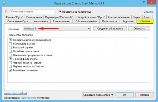Enable 'Черные кнопки на стекле' checkbox
The height and width of the screenshot is (102, 158).
coord(10,67)
